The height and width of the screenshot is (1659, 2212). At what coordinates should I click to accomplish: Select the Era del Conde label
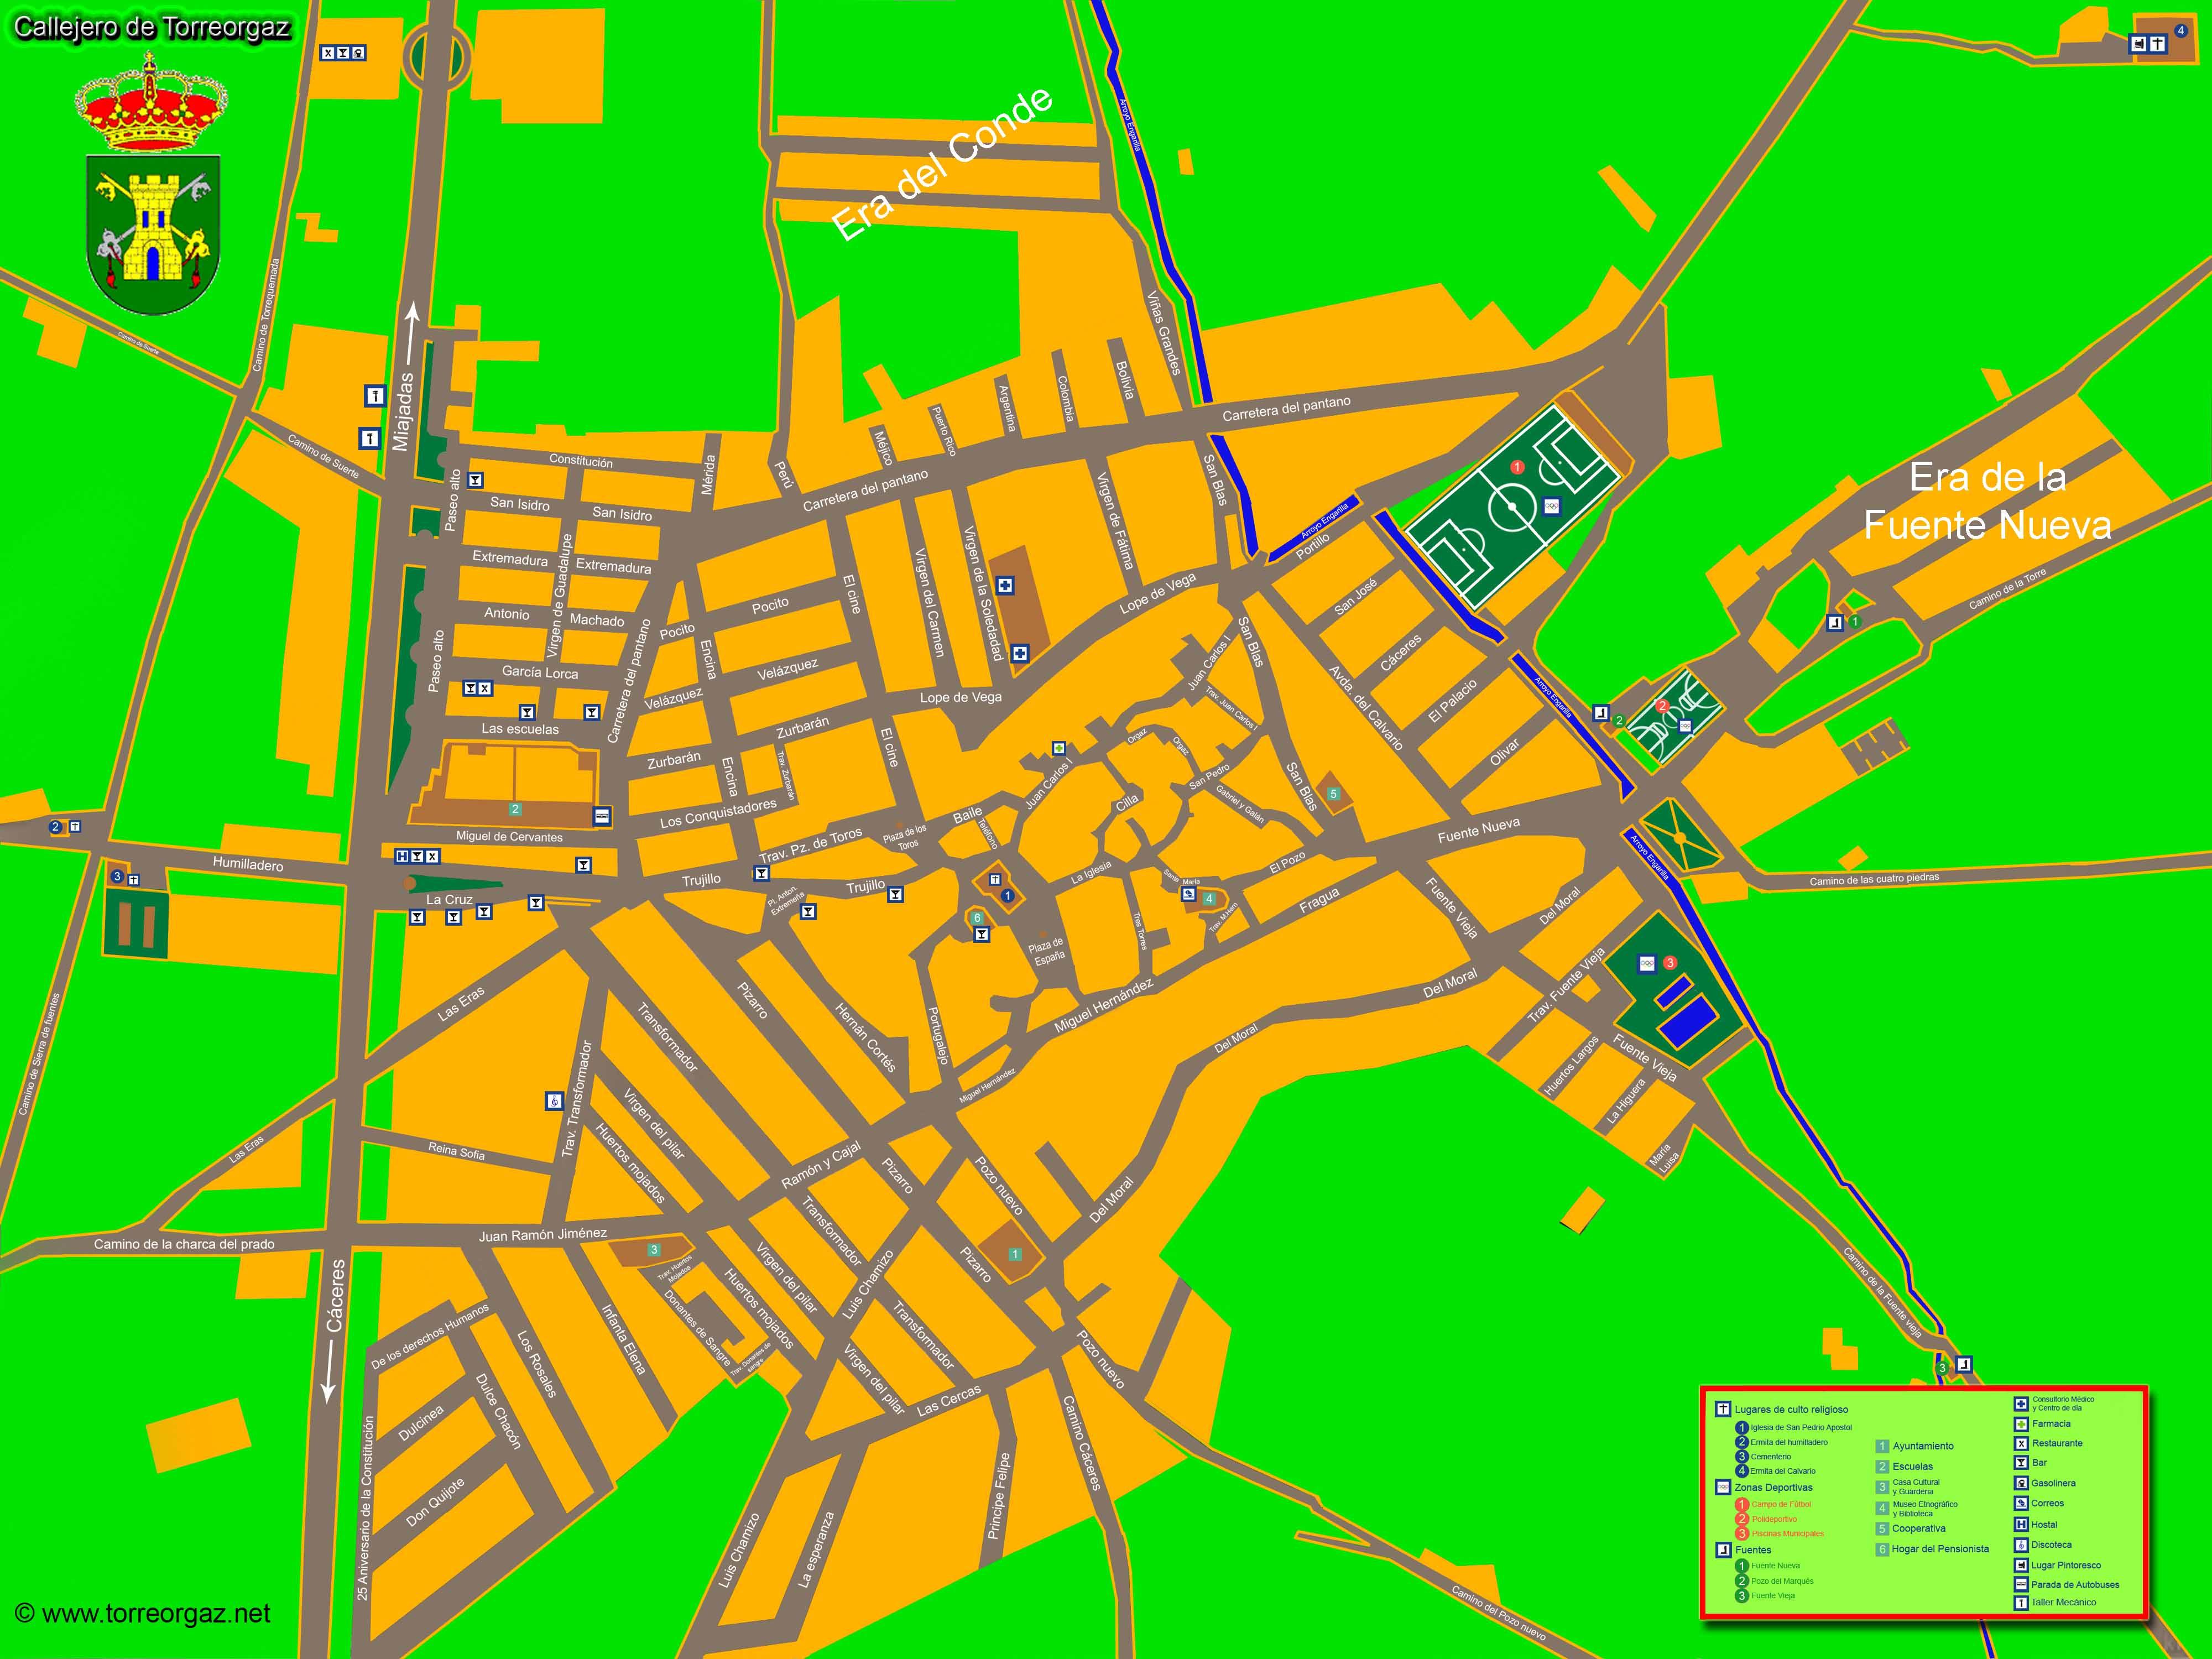[942, 165]
